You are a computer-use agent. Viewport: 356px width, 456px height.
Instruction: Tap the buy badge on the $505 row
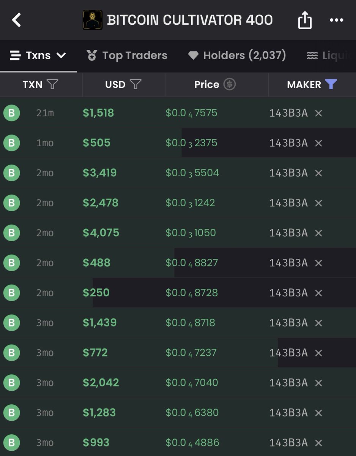pyautogui.click(x=11, y=143)
